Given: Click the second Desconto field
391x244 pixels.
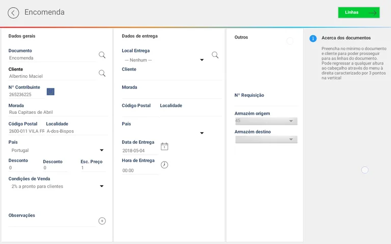Looking at the screenshot, I should 55,168.
